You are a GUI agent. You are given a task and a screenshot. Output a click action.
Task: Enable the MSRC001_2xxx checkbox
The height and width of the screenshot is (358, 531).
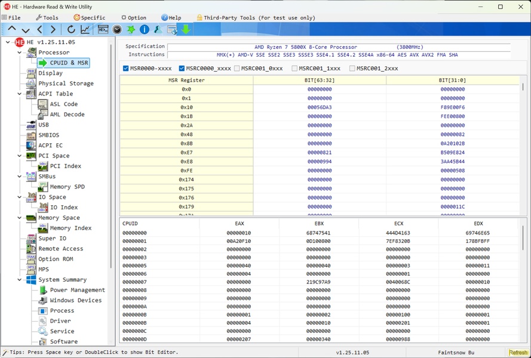(352, 69)
